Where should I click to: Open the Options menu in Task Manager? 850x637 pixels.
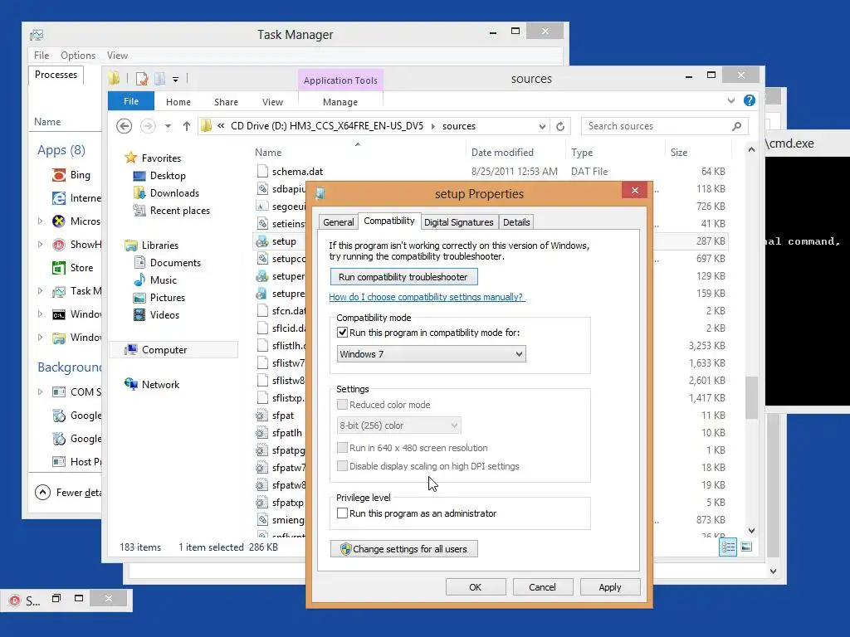tap(77, 56)
